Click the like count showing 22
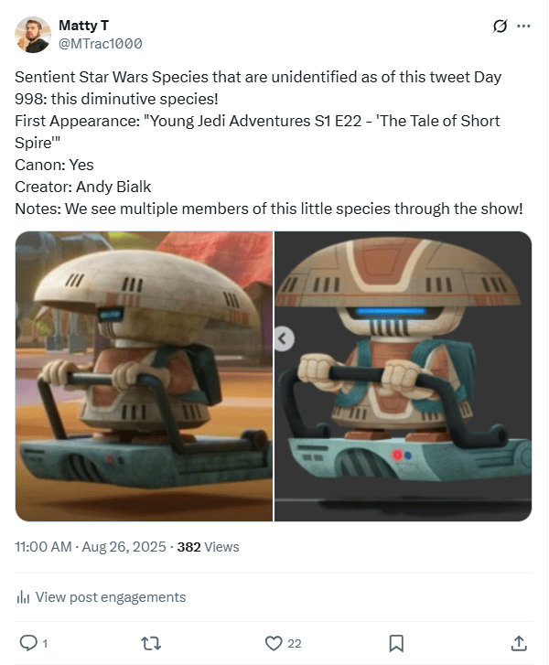 [294, 644]
